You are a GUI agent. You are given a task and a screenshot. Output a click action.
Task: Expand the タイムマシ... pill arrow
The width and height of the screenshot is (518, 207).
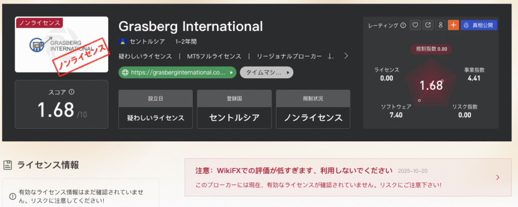coord(288,73)
